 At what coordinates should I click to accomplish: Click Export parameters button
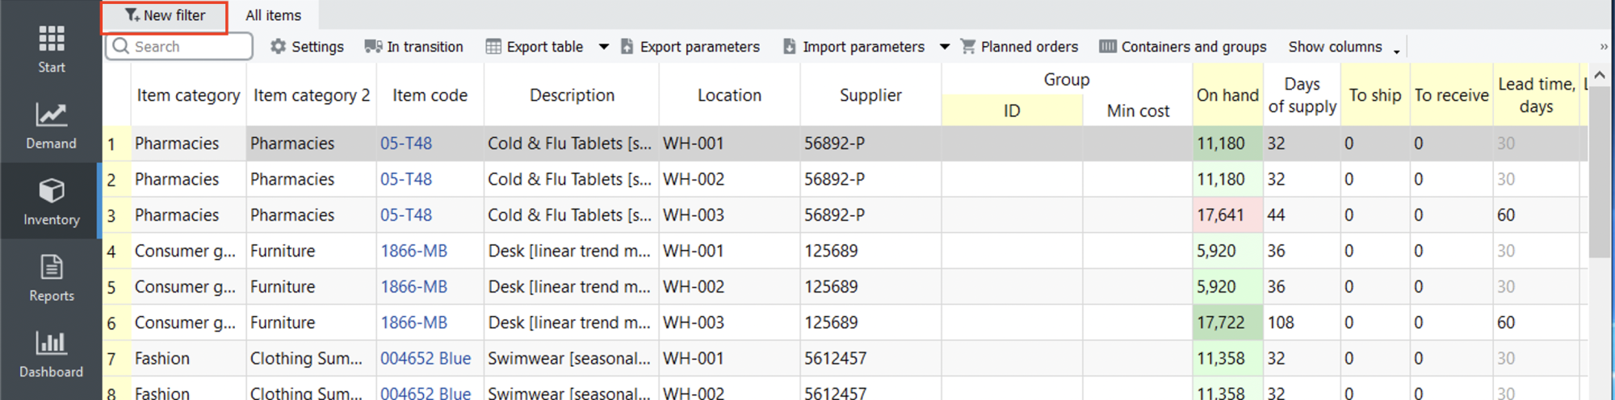point(691,47)
